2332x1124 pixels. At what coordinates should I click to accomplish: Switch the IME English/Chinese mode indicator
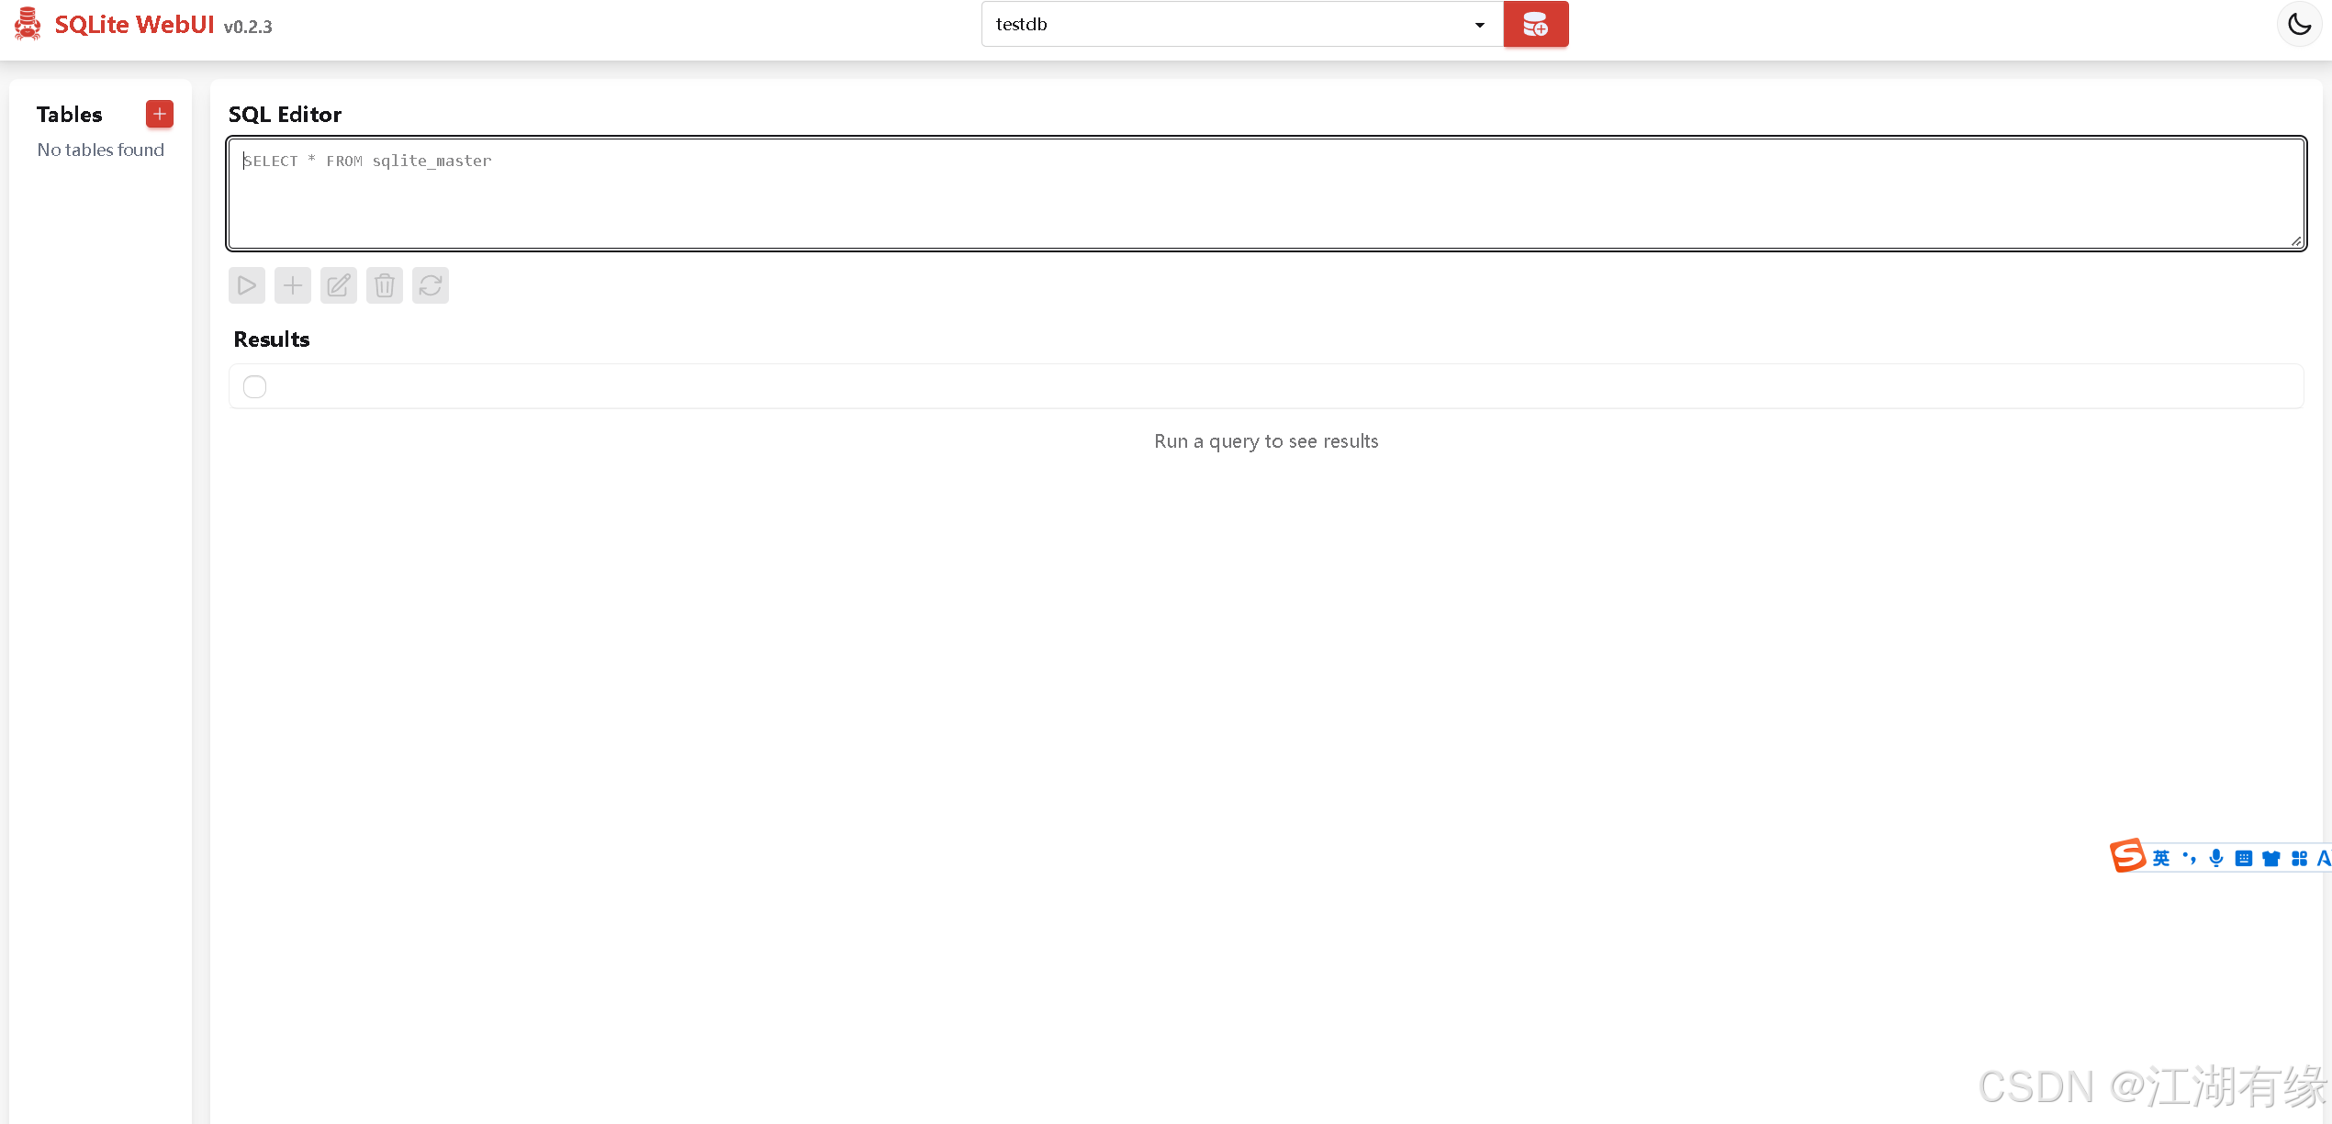(2161, 858)
